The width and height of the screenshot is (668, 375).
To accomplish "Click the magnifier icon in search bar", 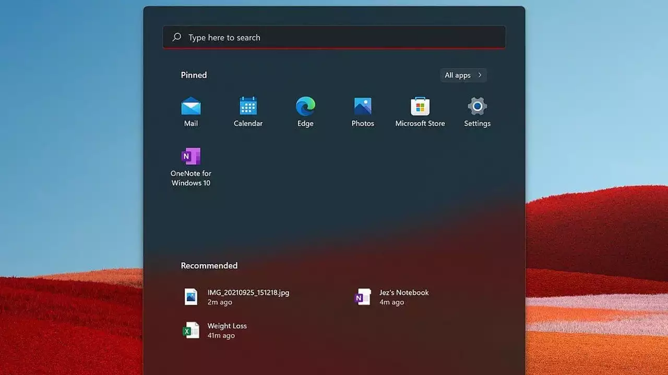I will pyautogui.click(x=177, y=37).
